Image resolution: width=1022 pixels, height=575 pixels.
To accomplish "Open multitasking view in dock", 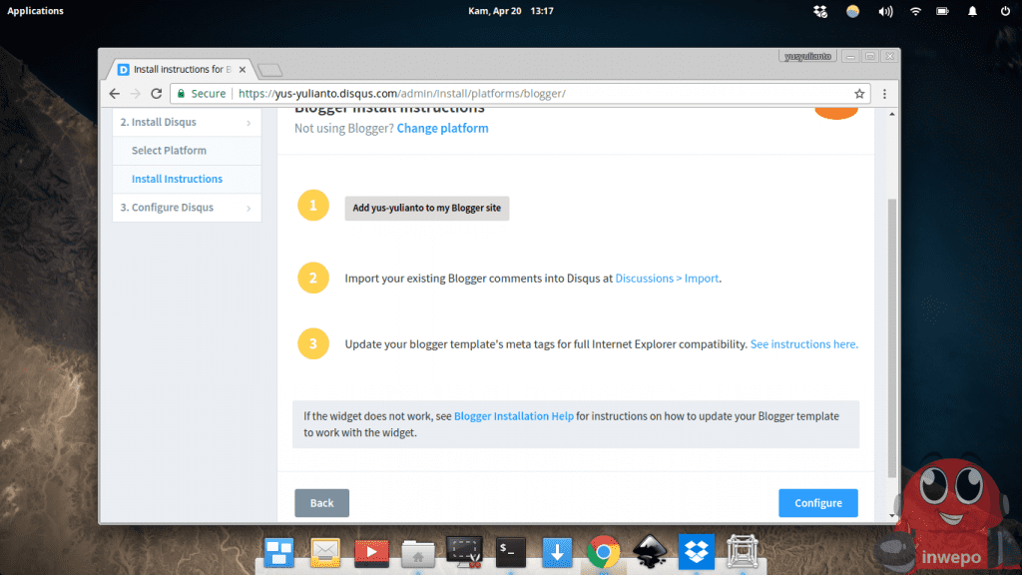I will pyautogui.click(x=279, y=552).
